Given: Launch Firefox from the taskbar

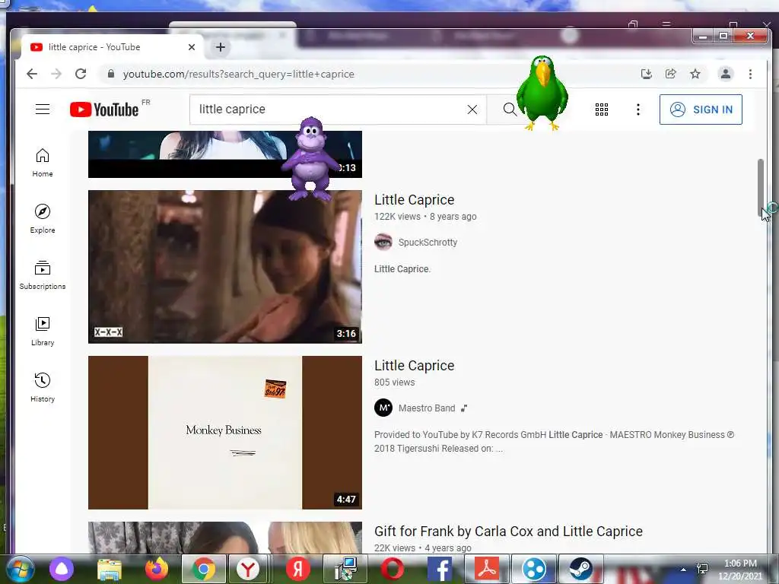Looking at the screenshot, I should pyautogui.click(x=157, y=569).
